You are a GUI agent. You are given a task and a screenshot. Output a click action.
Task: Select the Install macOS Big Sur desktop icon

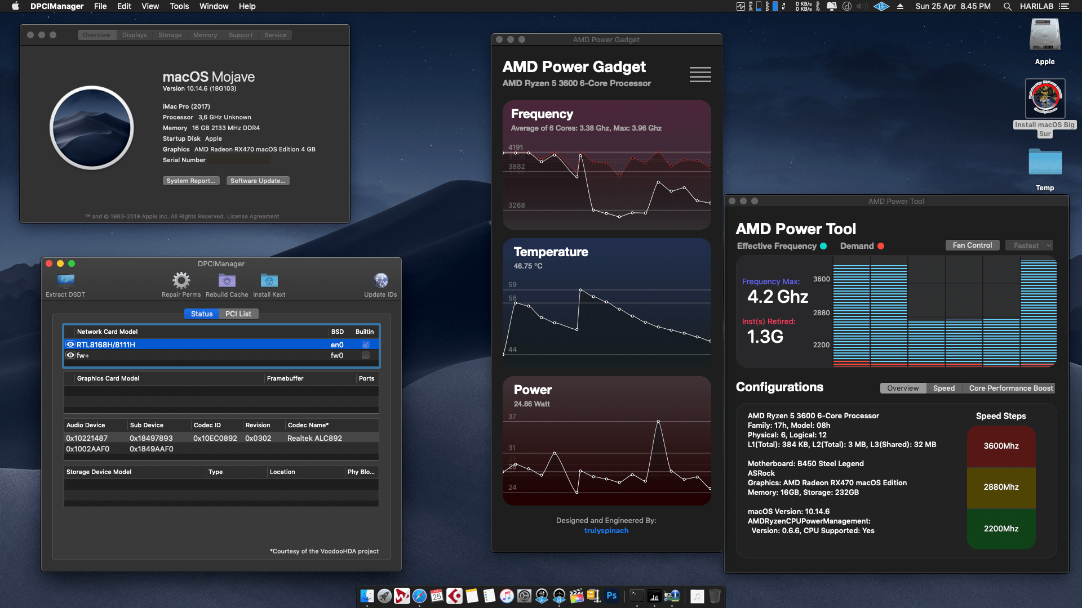[x=1045, y=99]
